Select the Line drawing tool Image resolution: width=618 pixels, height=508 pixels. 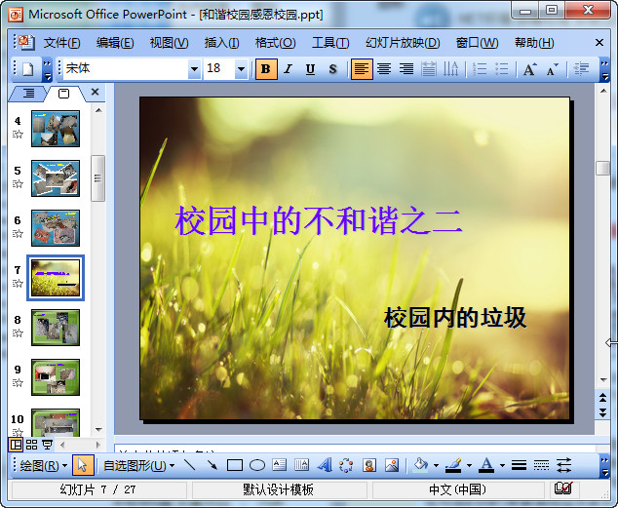point(190,465)
